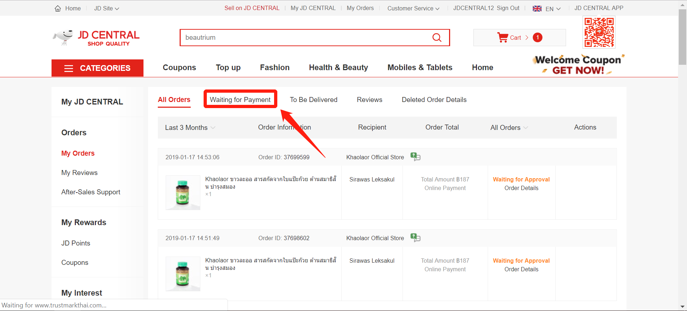Click the scrollbar down arrow
687x311 pixels.
click(682, 307)
